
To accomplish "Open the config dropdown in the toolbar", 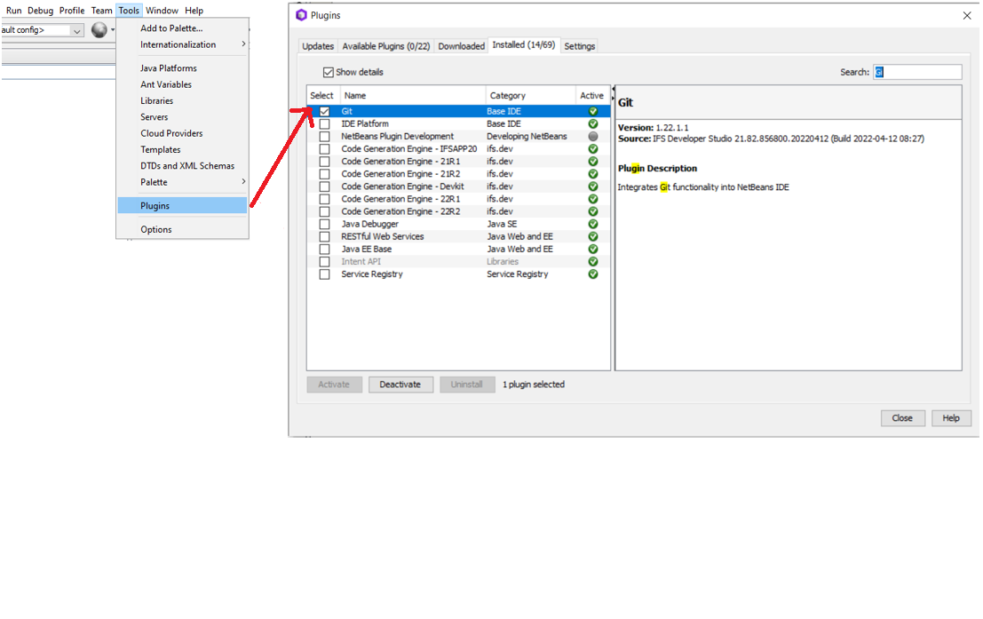I will [76, 30].
